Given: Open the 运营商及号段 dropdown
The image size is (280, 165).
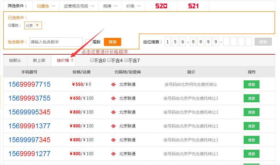Looking at the screenshot, I should (79, 6).
